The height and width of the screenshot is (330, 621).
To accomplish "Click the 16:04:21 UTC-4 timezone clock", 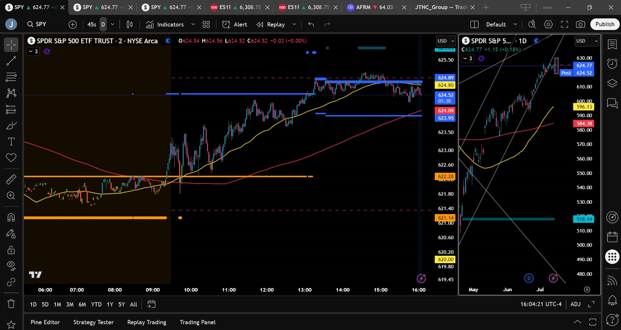I will tap(541, 304).
